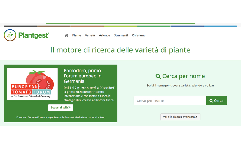Select Aziende in the navigation bar
The width and height of the screenshot is (241, 149).
[104, 35]
